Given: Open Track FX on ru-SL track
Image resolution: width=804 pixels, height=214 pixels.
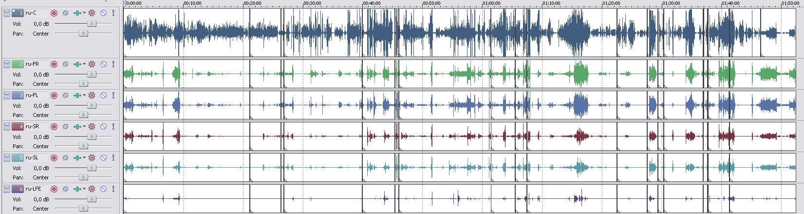Looking at the screenshot, I should [x=77, y=157].
